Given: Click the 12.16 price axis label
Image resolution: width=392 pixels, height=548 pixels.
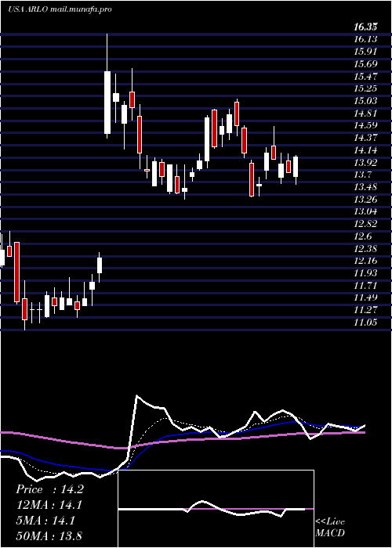Looking at the screenshot, I should [366, 261].
